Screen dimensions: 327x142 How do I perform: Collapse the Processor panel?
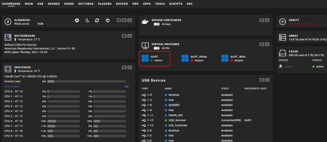click(x=129, y=67)
